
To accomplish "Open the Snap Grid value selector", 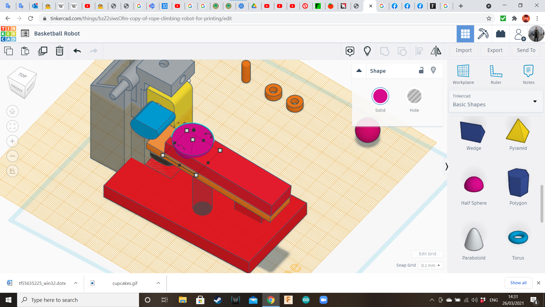I will [x=431, y=265].
